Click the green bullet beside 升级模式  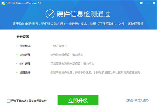point(17,46)
